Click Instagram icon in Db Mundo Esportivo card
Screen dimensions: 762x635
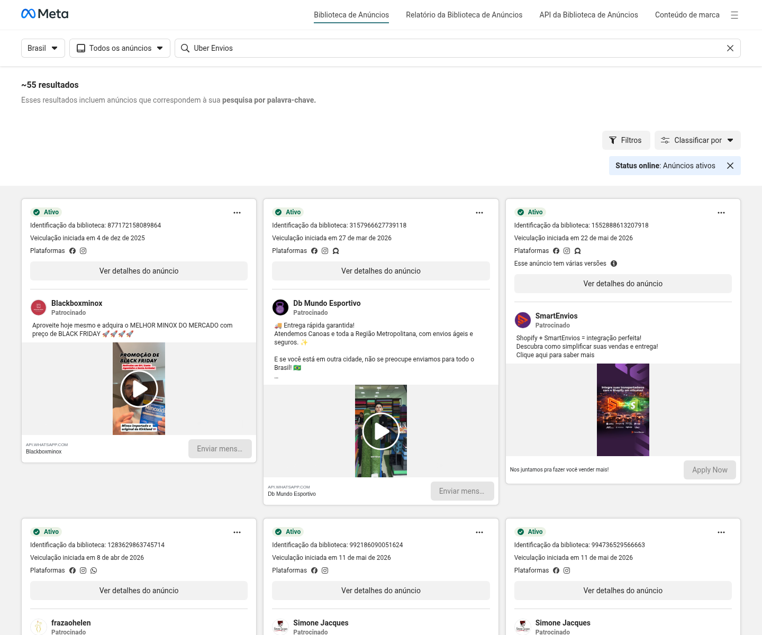325,251
